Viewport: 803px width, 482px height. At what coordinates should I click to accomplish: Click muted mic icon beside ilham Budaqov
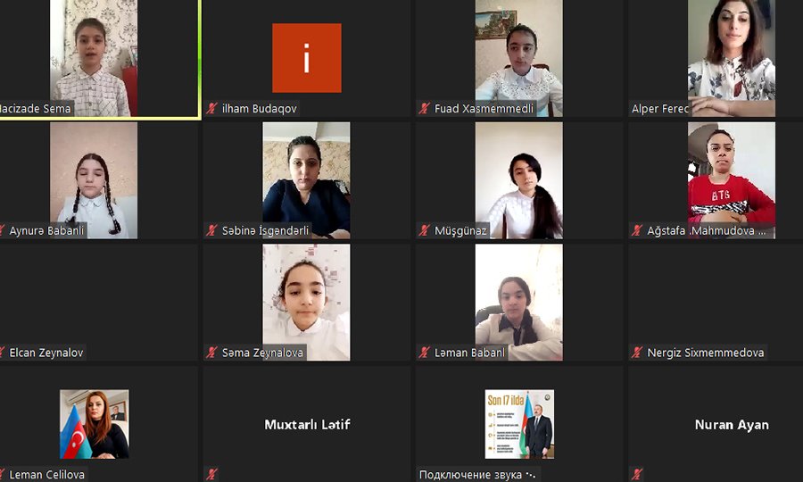click(x=211, y=109)
